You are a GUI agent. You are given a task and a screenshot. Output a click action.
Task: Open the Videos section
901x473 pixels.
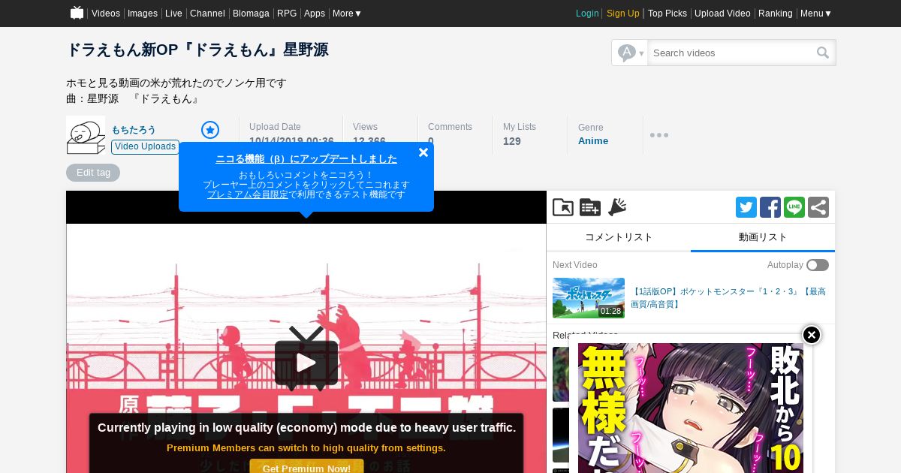(x=106, y=14)
